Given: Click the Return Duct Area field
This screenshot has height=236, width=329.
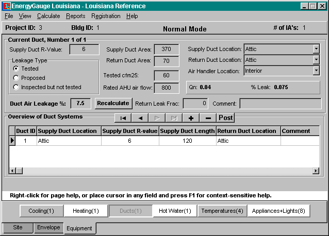Looking at the screenshot, I should [167, 61].
